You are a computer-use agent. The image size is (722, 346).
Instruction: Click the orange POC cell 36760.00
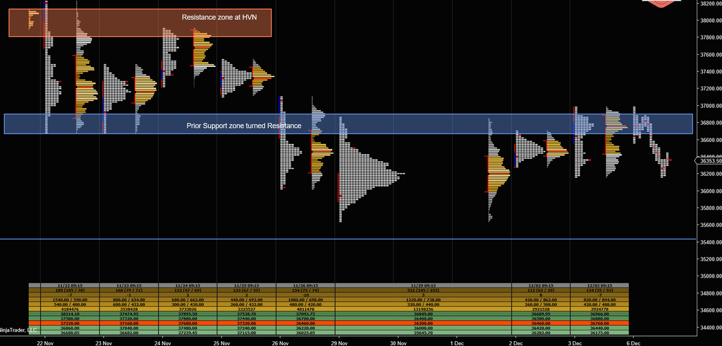[x=599, y=323]
